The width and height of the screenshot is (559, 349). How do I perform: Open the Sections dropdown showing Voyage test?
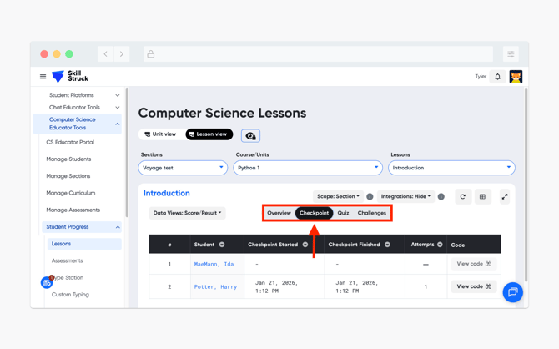click(x=183, y=168)
